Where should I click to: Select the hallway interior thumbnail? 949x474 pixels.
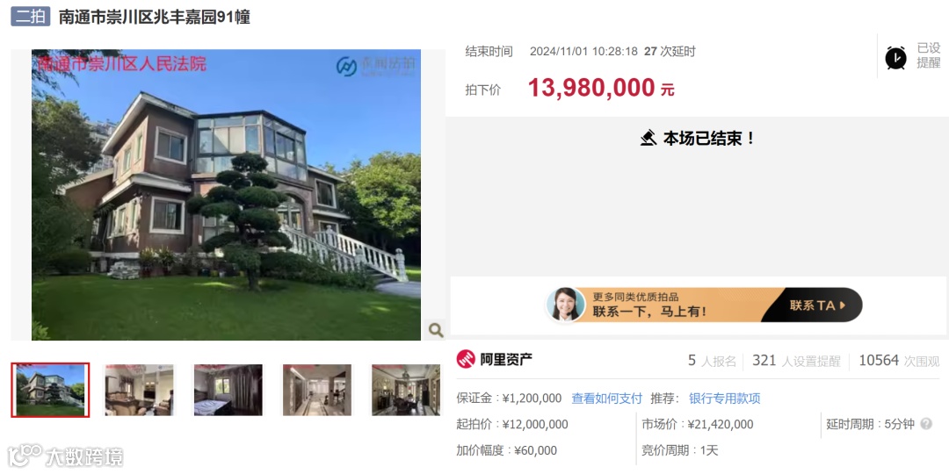(x=317, y=390)
